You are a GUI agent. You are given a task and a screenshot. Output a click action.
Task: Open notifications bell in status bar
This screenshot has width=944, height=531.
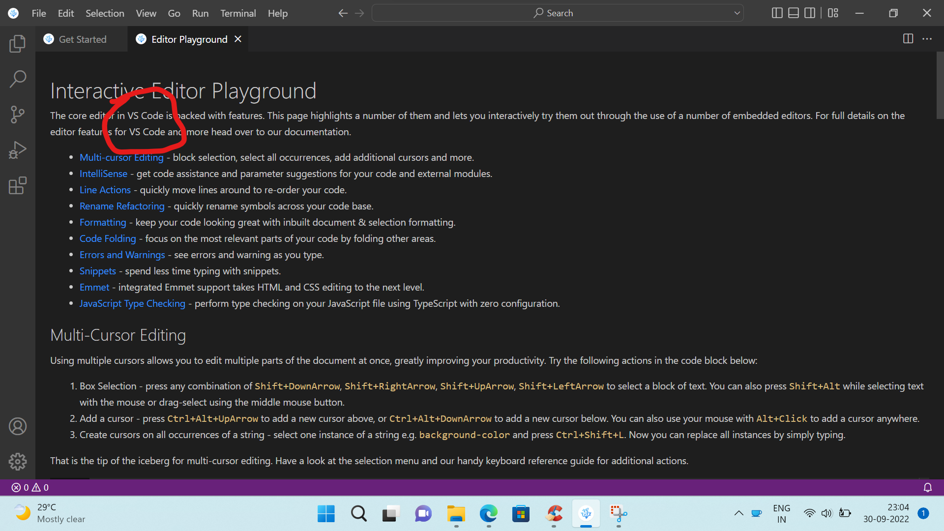click(927, 487)
